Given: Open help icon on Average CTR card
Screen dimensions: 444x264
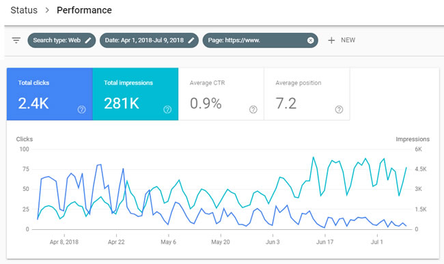Looking at the screenshot, I should pyautogui.click(x=253, y=109).
